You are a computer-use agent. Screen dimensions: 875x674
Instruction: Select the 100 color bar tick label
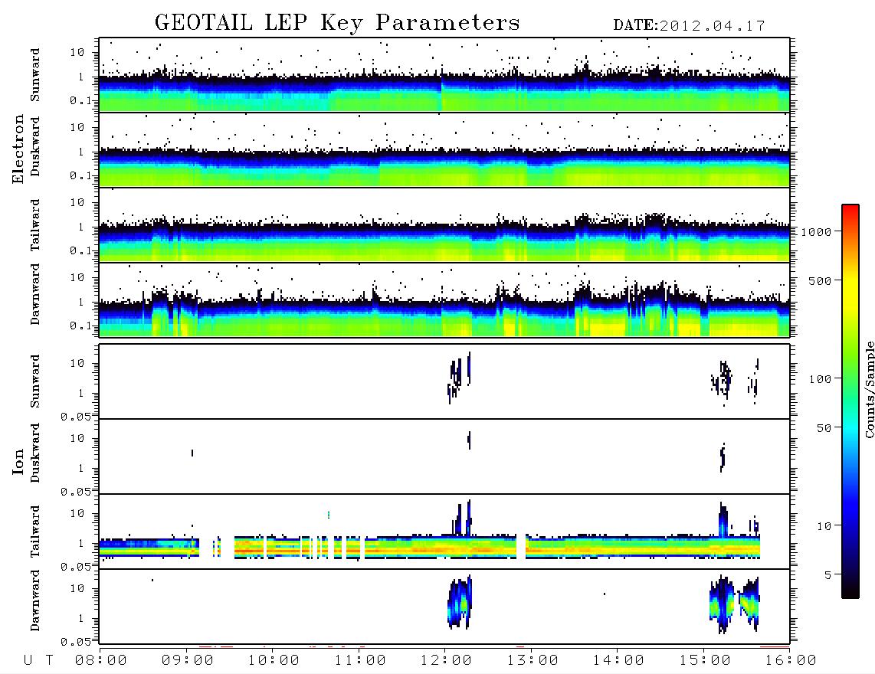(820, 379)
